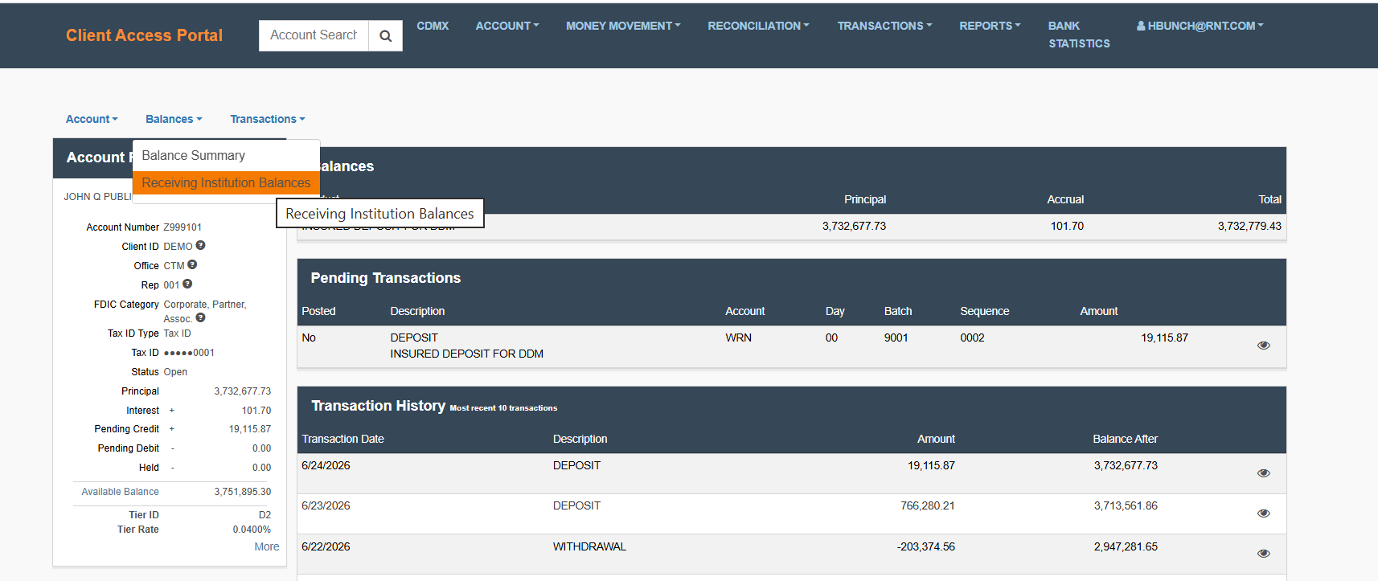Click the Tier Rate value 0.0400%
Image resolution: width=1378 pixels, height=581 pixels.
pos(252,530)
